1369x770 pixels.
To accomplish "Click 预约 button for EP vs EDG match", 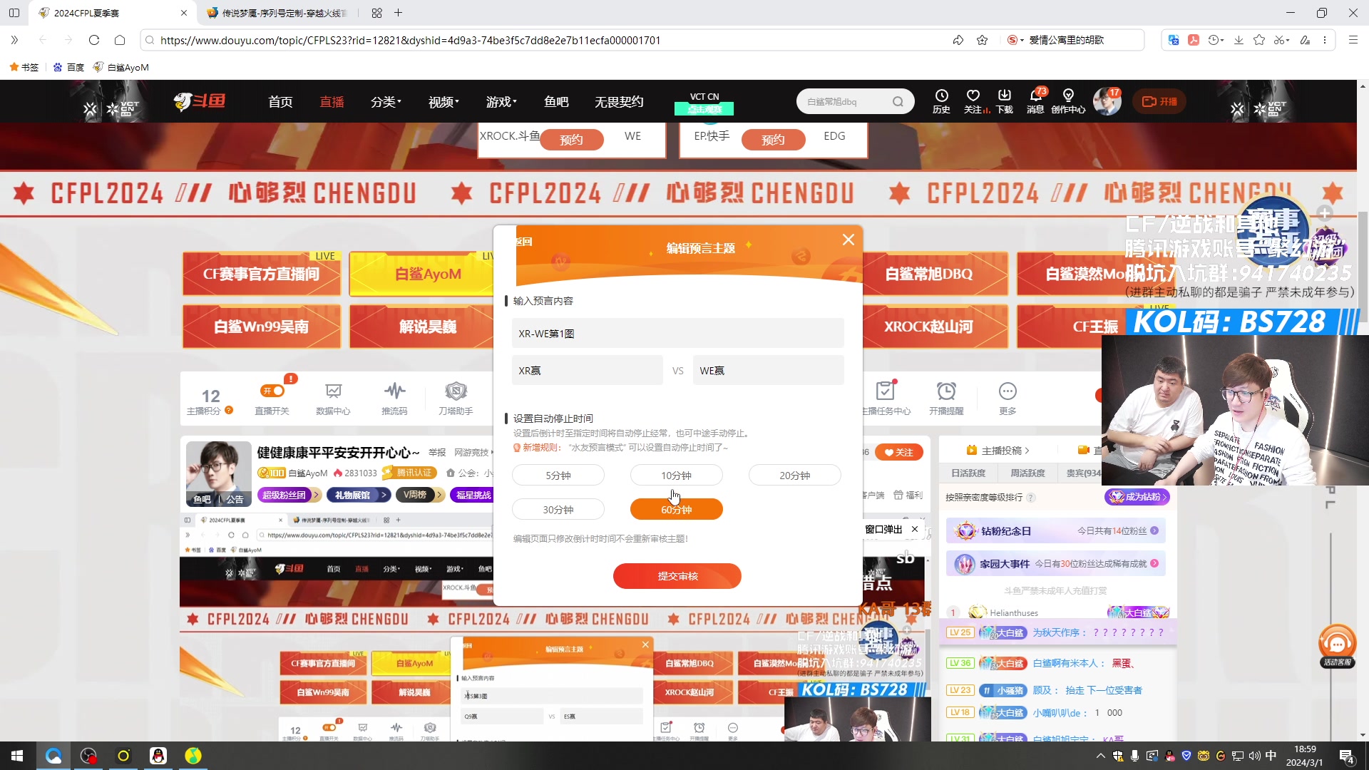I will click(x=773, y=140).
